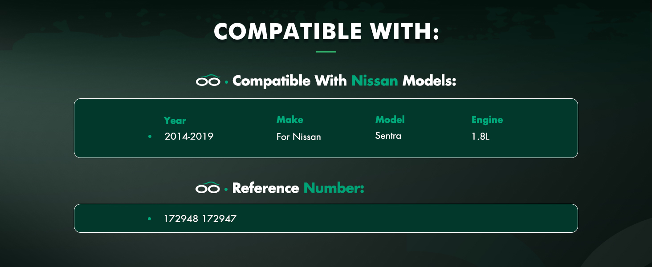Click the For Nissan make value
This screenshot has width=652, height=267.
[x=298, y=137]
